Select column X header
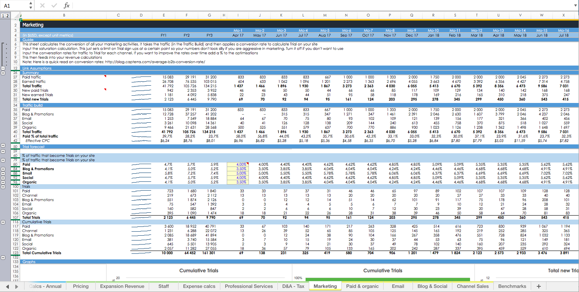The height and width of the screenshot is (292, 579). tap(564, 16)
